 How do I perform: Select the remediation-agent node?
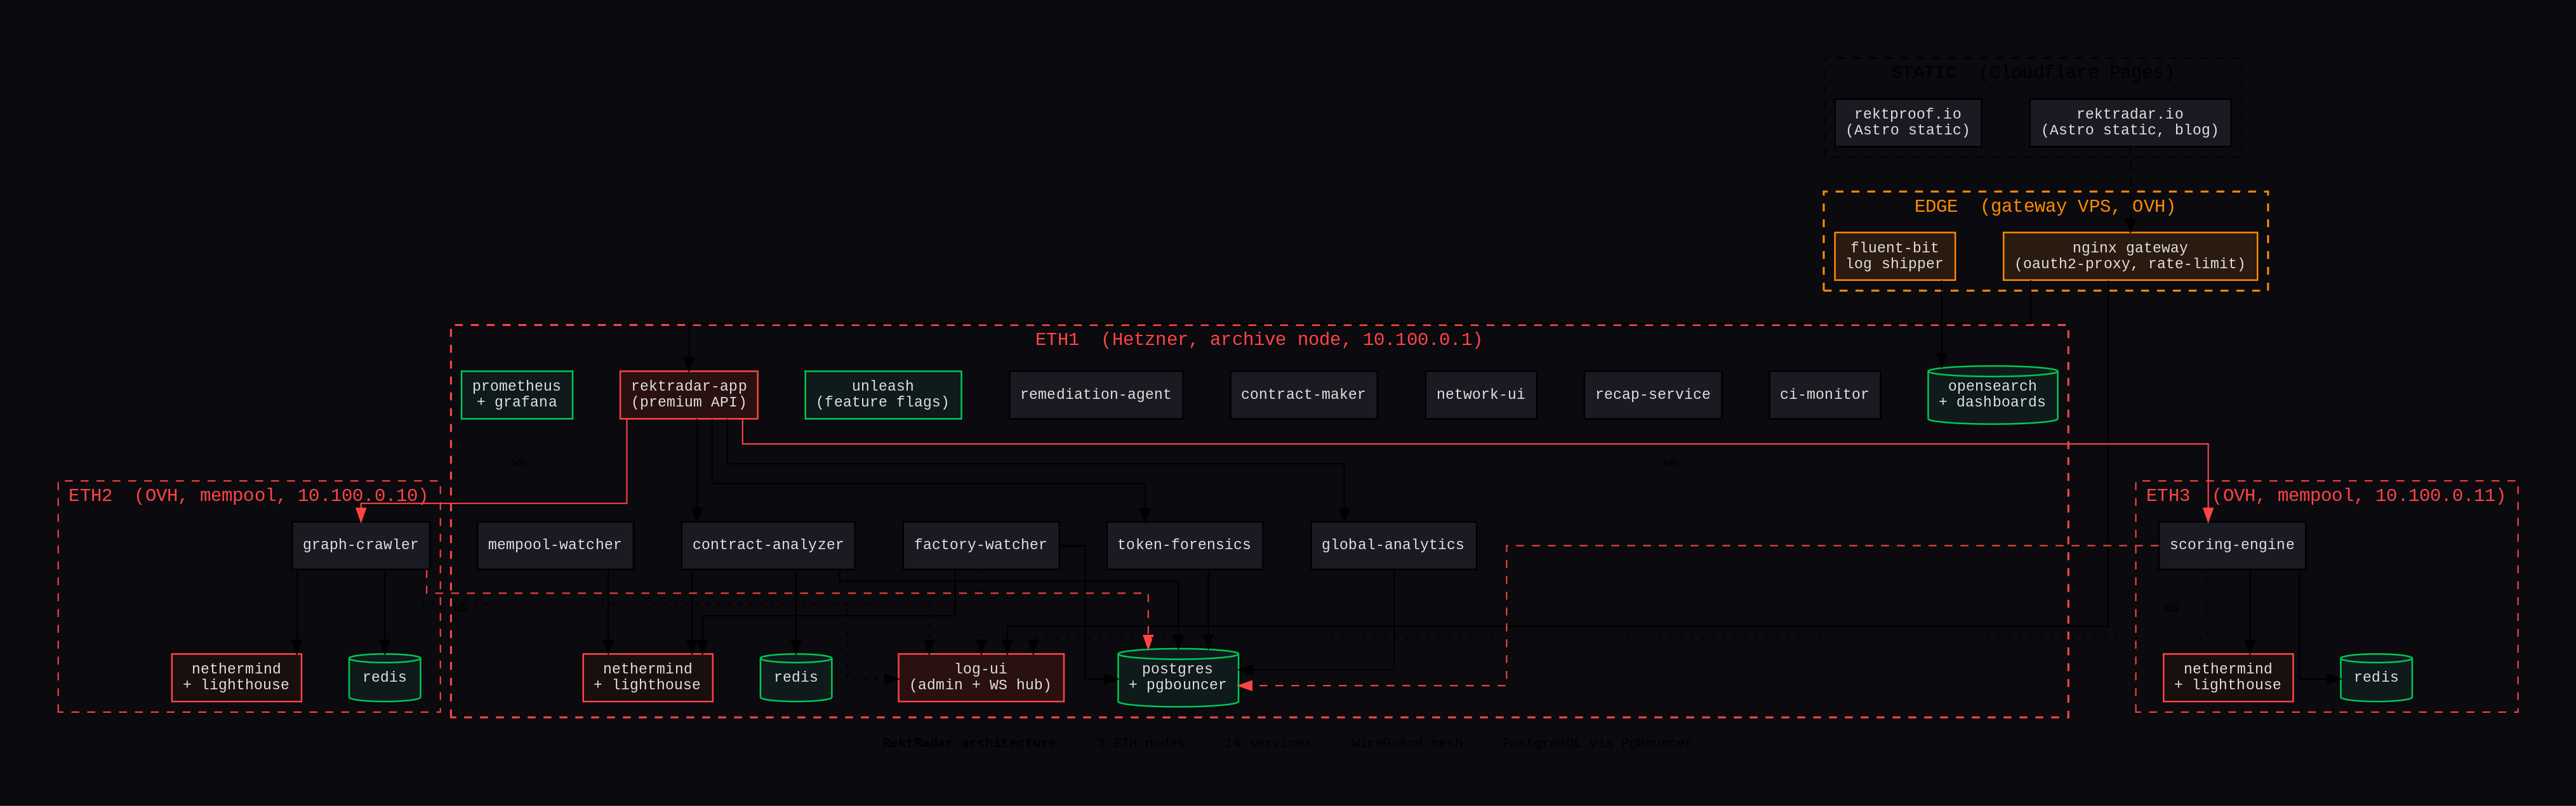tap(1095, 394)
